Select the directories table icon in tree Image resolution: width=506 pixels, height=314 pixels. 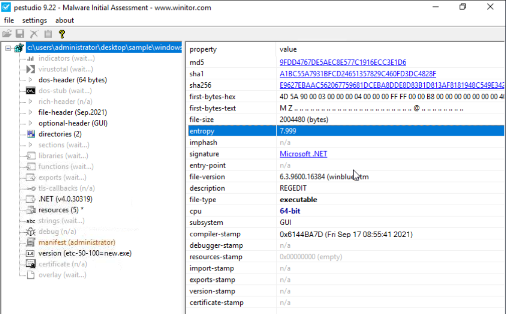(x=31, y=134)
